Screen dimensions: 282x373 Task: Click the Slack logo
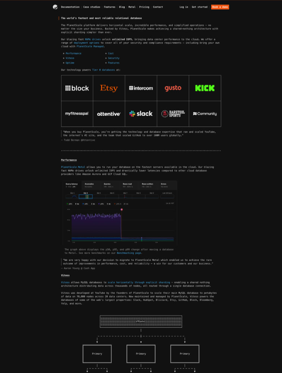pos(141,114)
